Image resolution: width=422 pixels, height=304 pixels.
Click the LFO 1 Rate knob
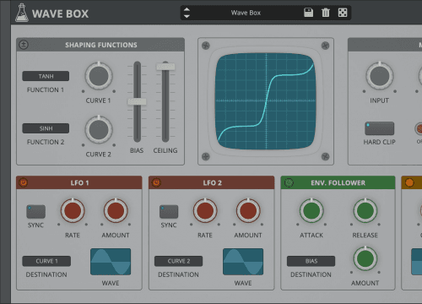73,211
